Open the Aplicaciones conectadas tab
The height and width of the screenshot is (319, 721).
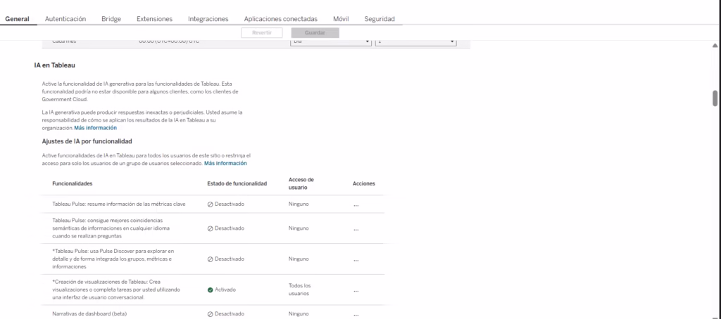click(x=280, y=19)
